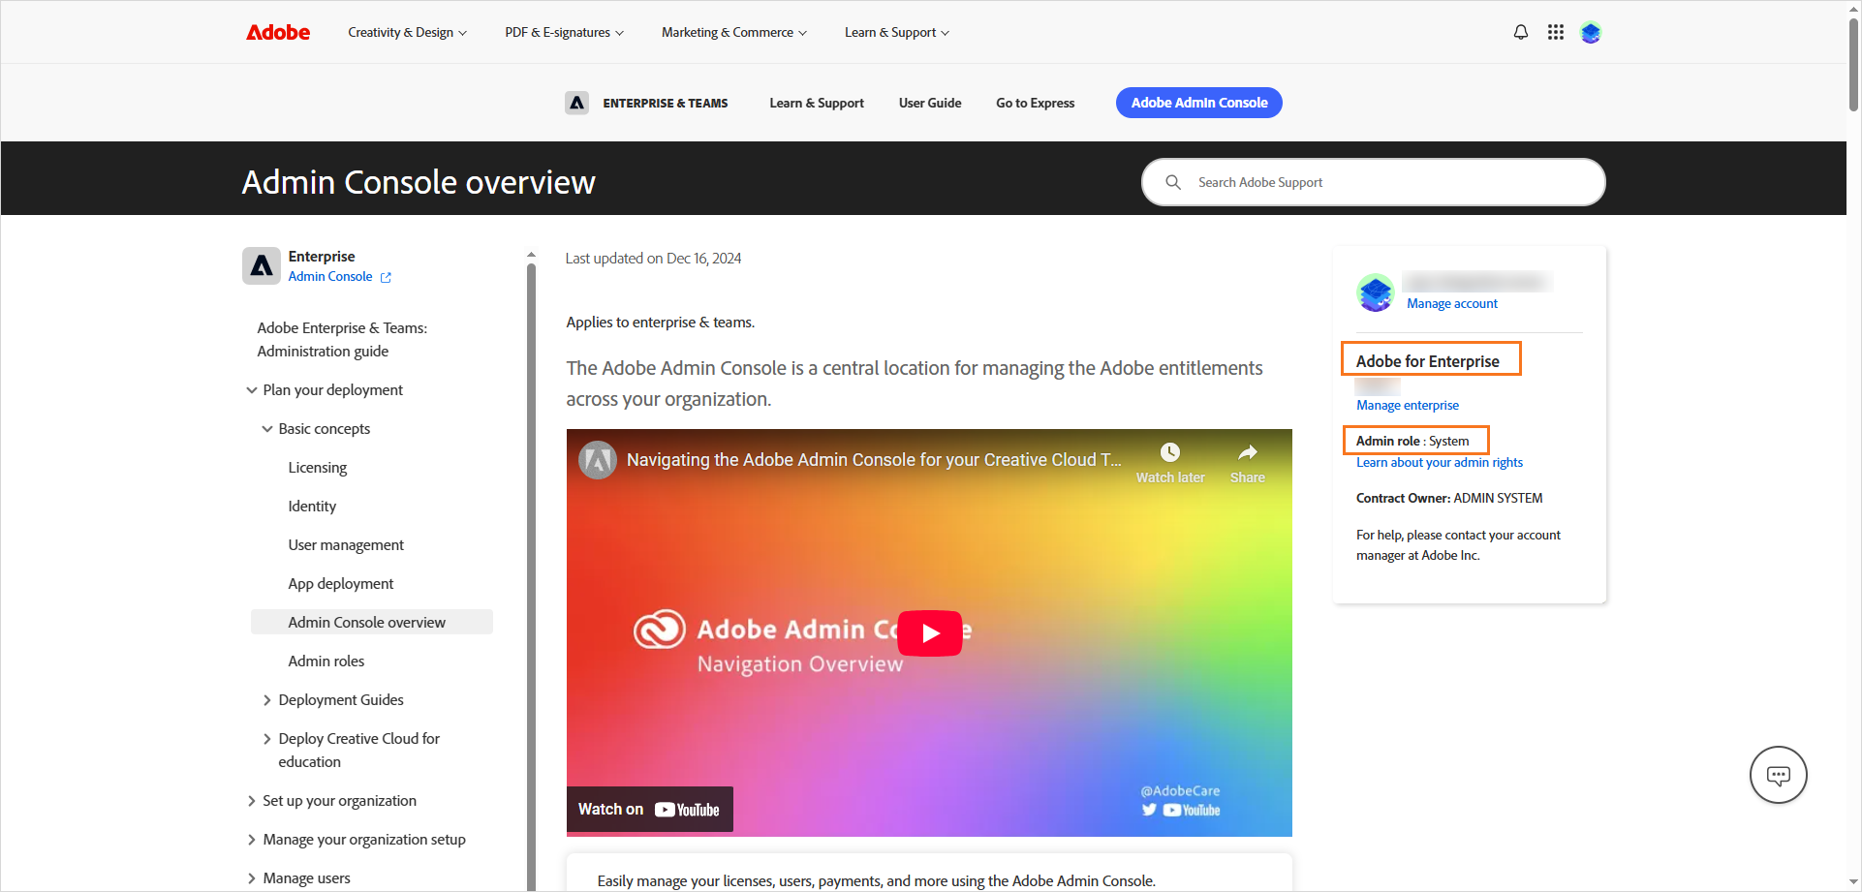Click the video Share arrow icon
Image resolution: width=1862 pixels, height=892 pixels.
click(1248, 452)
